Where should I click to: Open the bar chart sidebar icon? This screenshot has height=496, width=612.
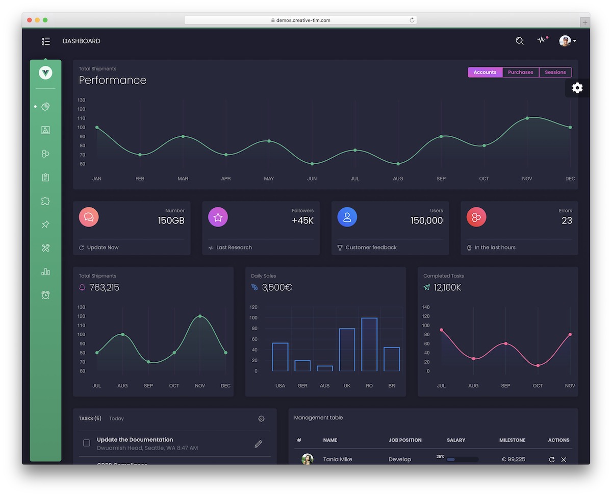pos(45,271)
